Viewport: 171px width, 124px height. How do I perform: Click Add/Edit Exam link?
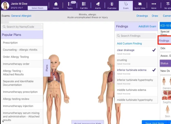[x=147, y=26]
